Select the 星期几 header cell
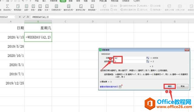 pyautogui.click(x=38, y=28)
